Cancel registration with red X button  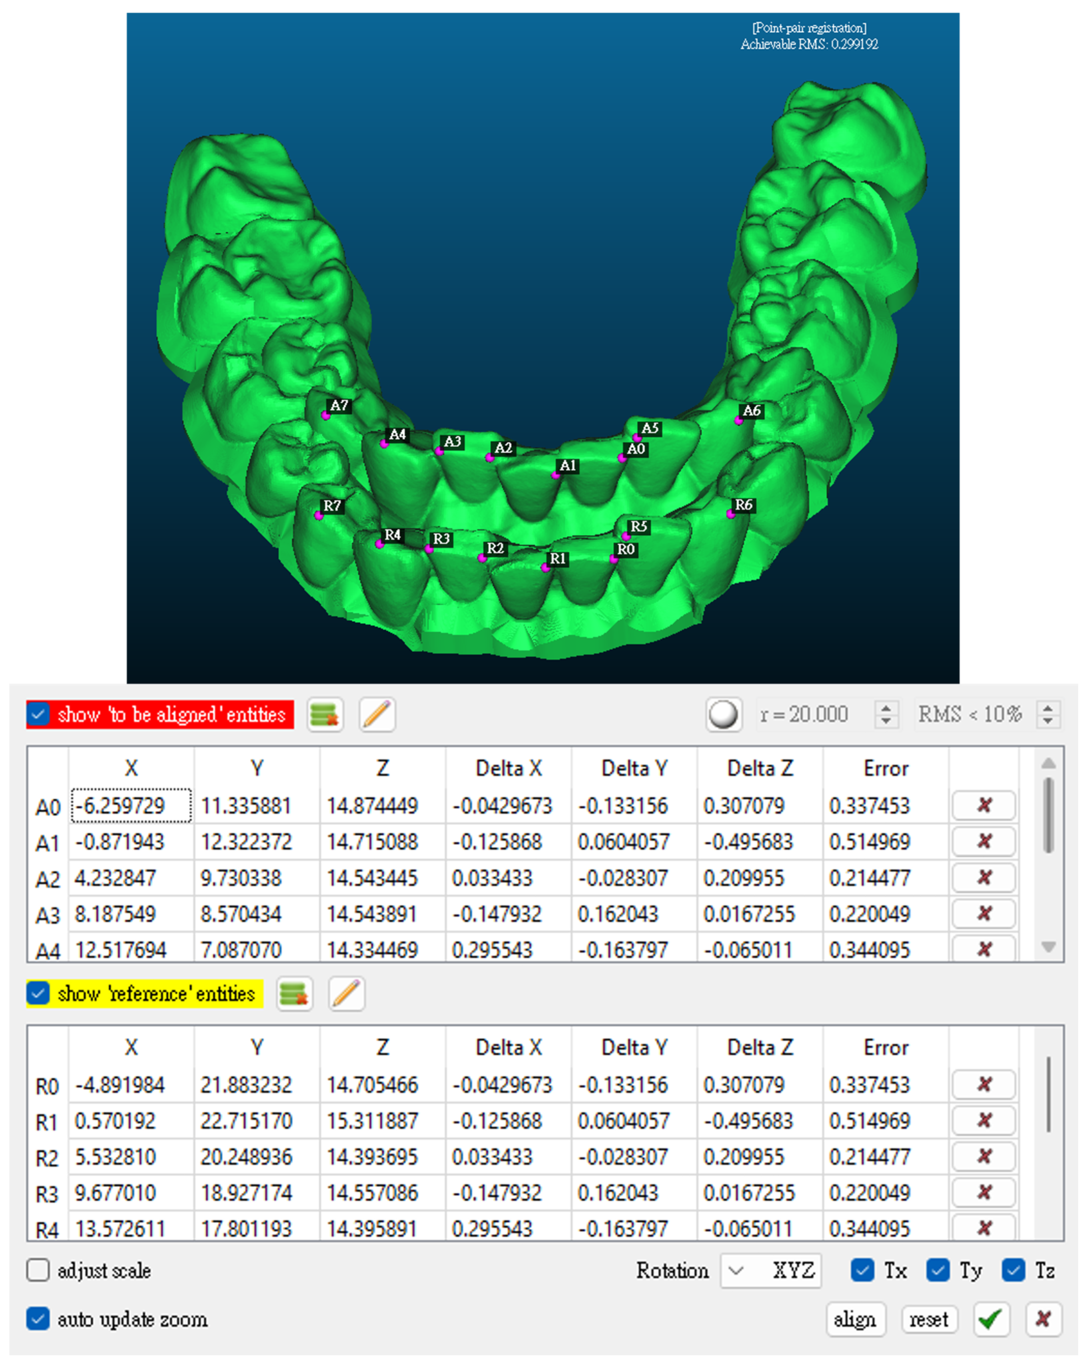tap(1043, 1320)
